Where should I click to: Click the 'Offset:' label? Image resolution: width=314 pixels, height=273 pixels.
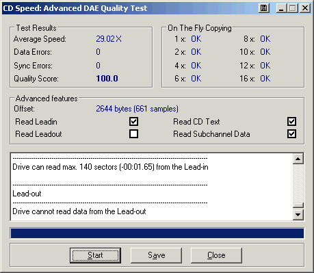(x=24, y=109)
